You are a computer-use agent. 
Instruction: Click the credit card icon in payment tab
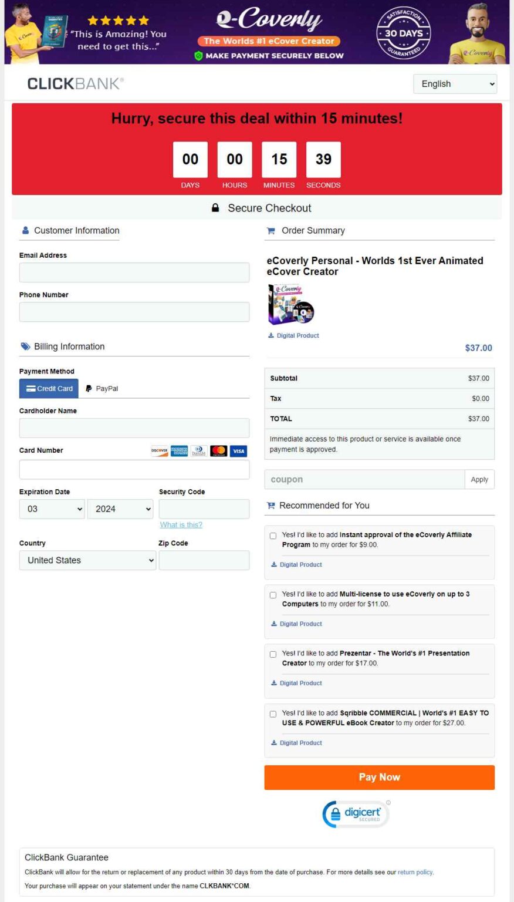point(31,389)
